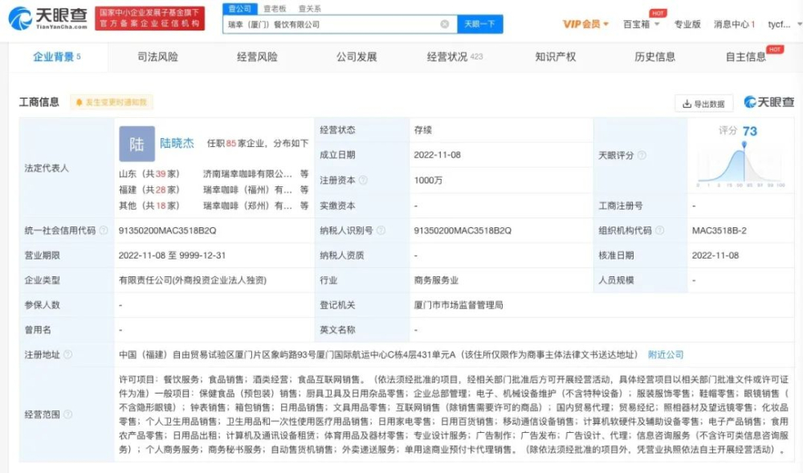The height and width of the screenshot is (473, 803).
Task: Switch to the 经营风险 tab
Action: [x=257, y=57]
